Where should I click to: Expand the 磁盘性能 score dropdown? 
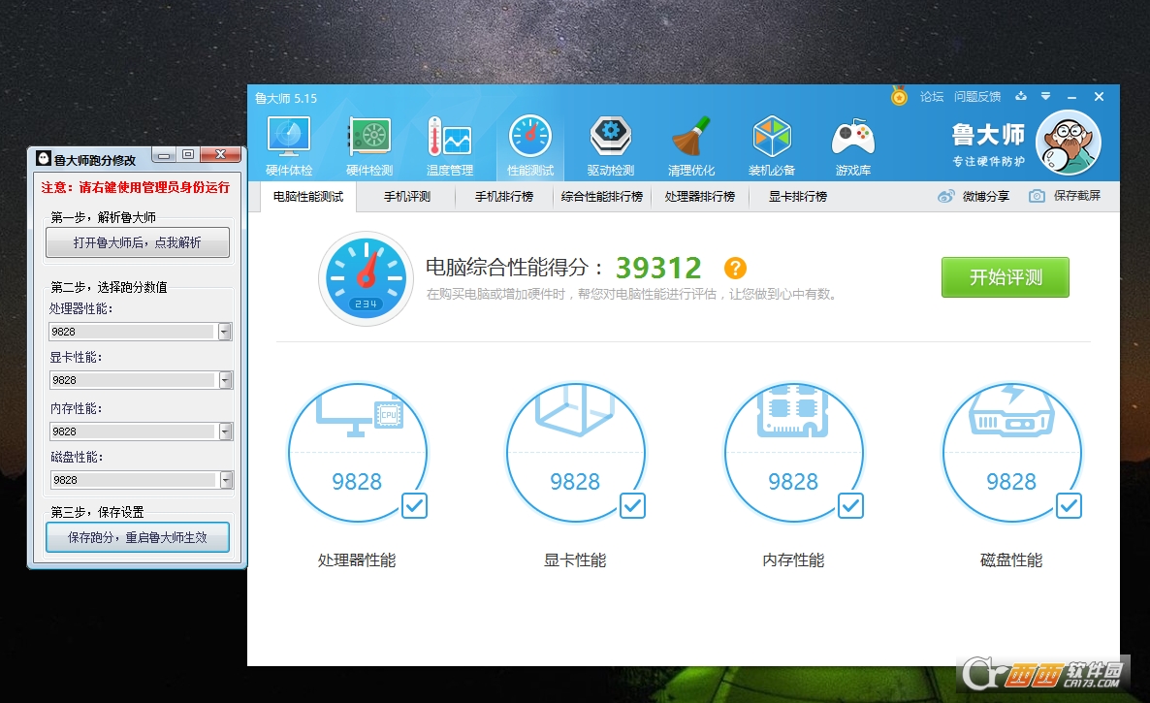tap(225, 480)
